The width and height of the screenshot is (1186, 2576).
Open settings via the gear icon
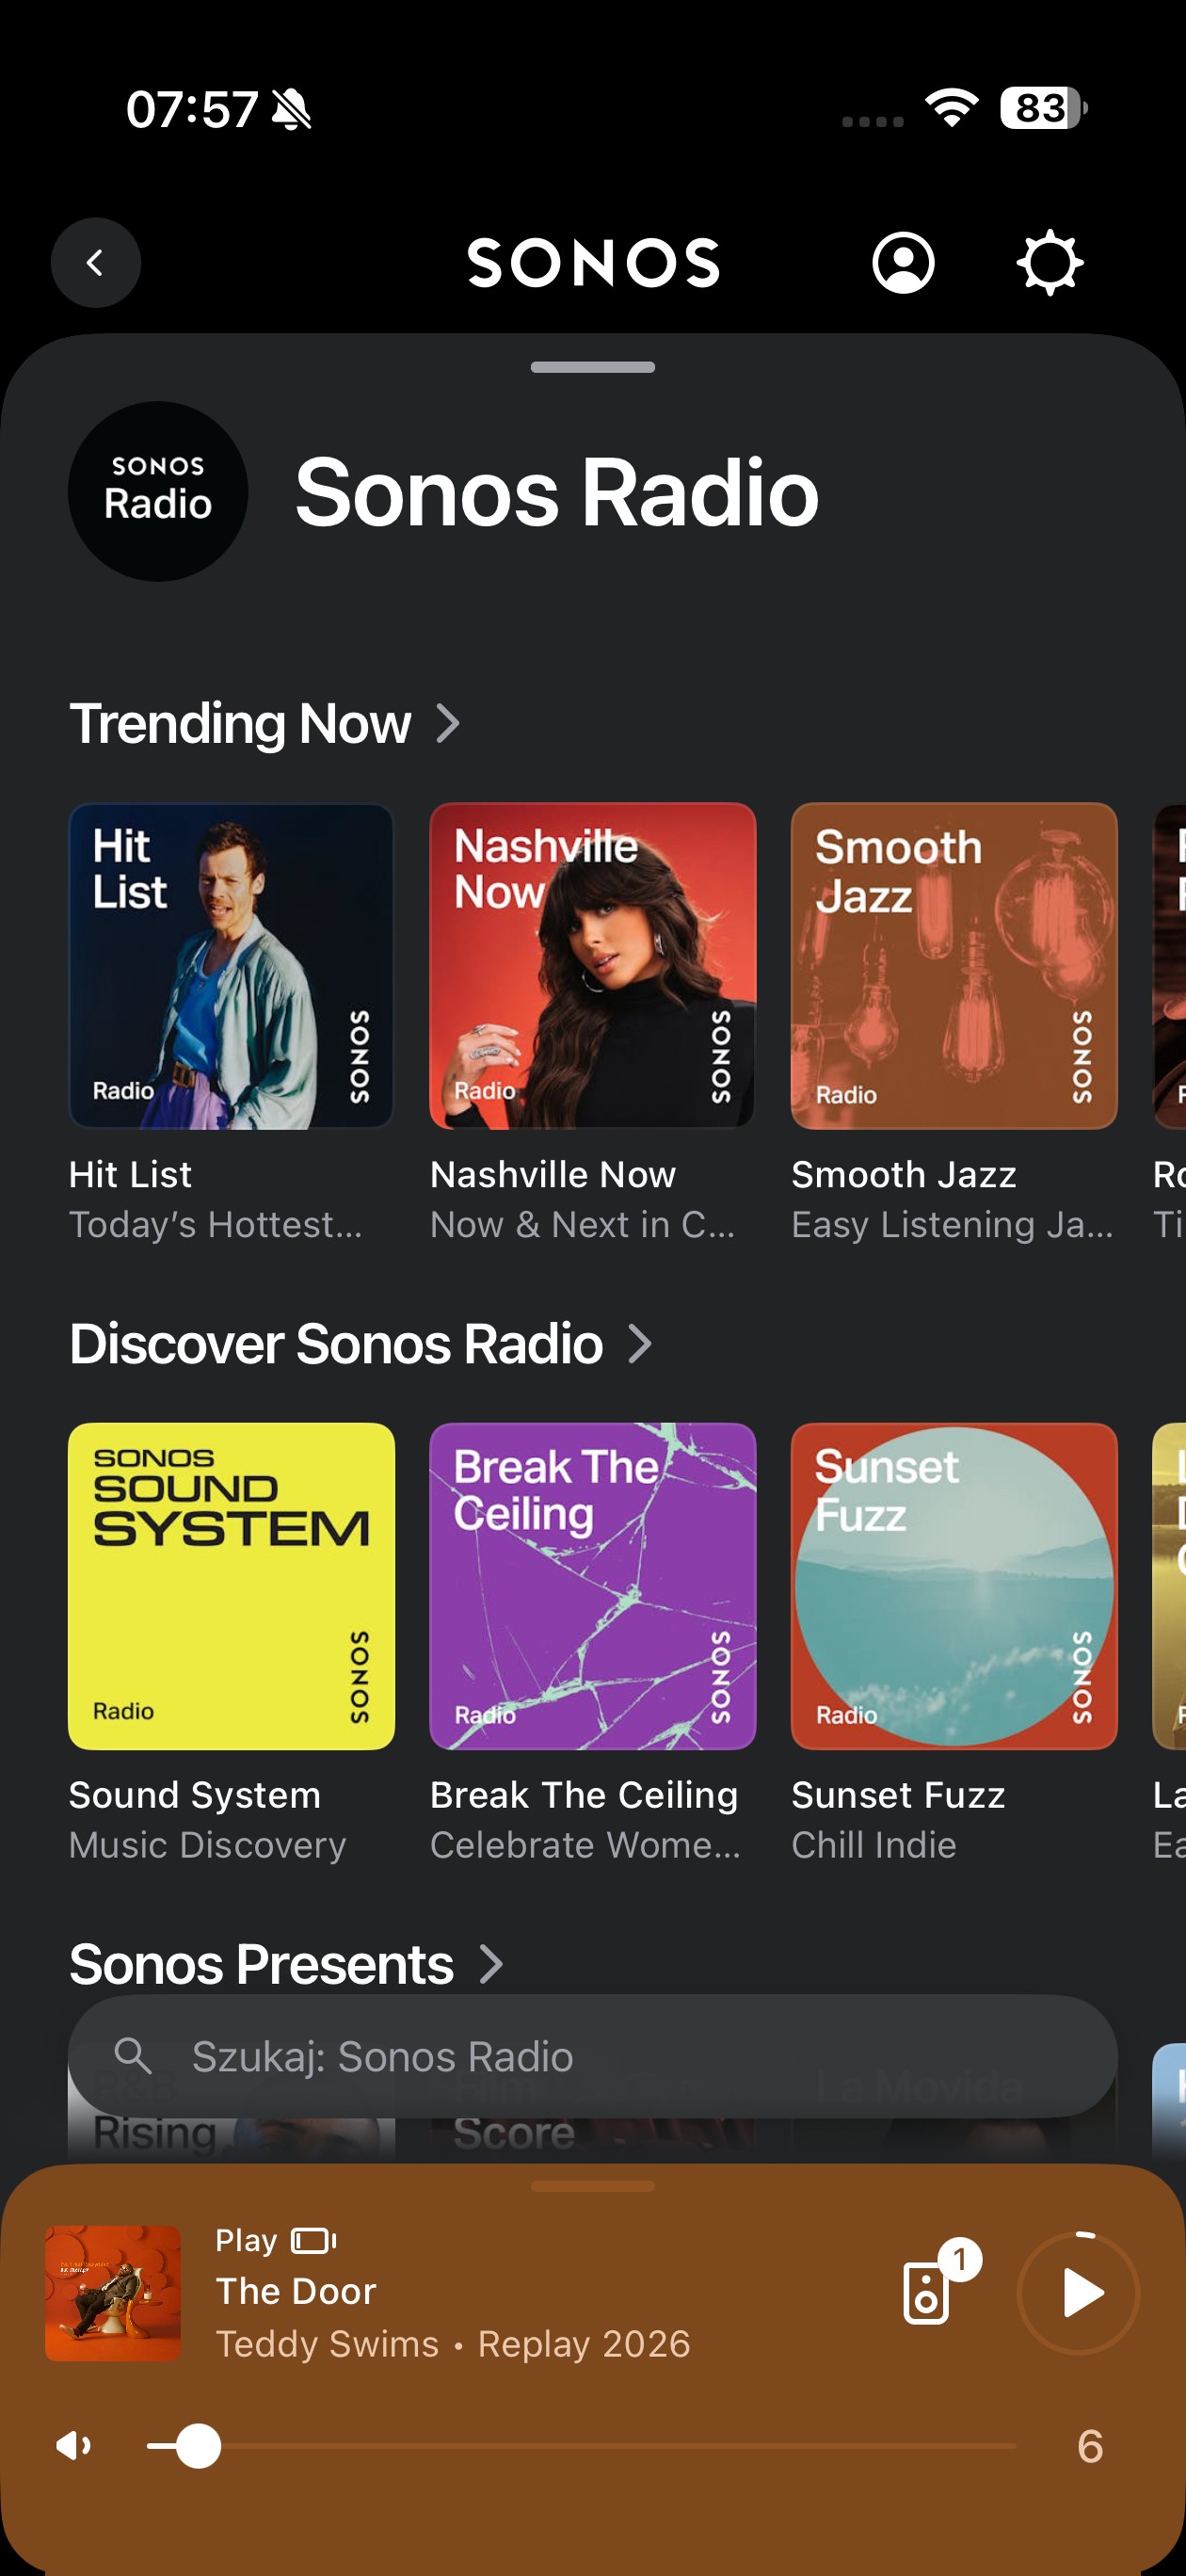(x=1049, y=263)
